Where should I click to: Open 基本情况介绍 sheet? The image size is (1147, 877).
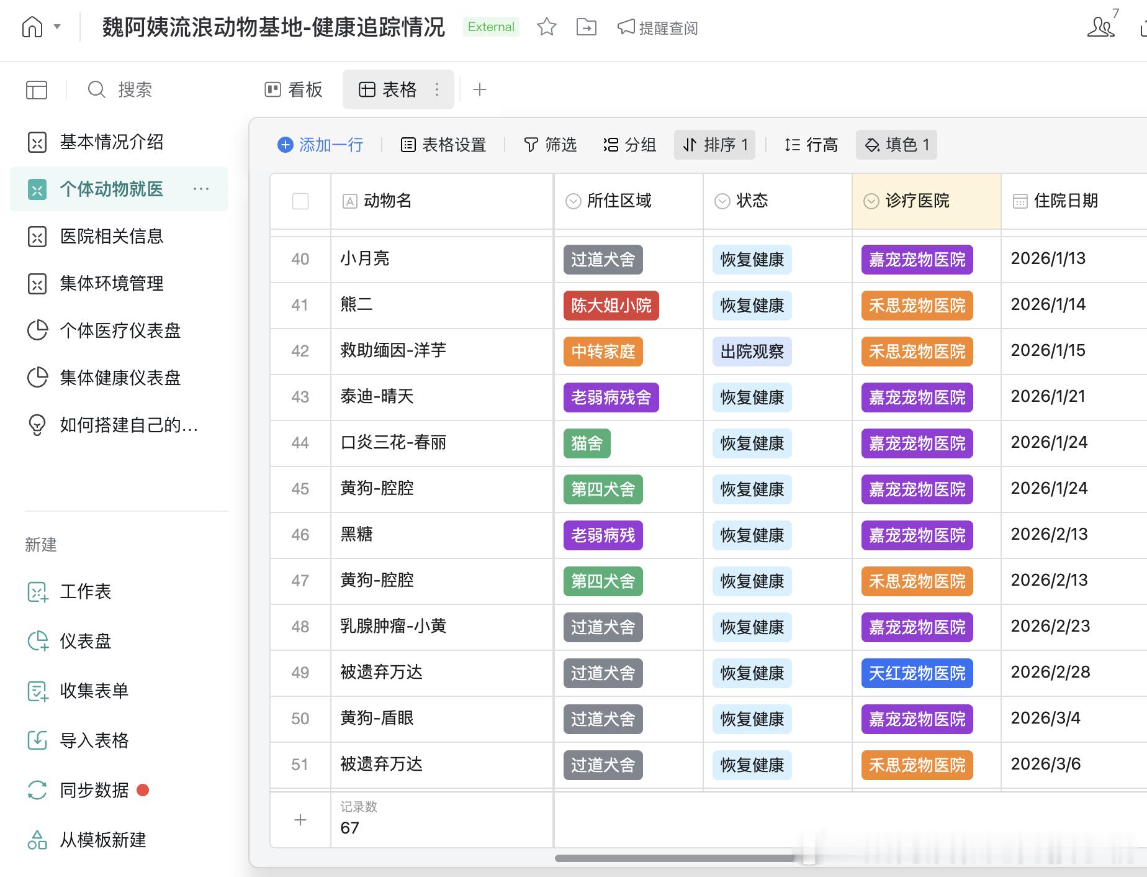(x=119, y=142)
